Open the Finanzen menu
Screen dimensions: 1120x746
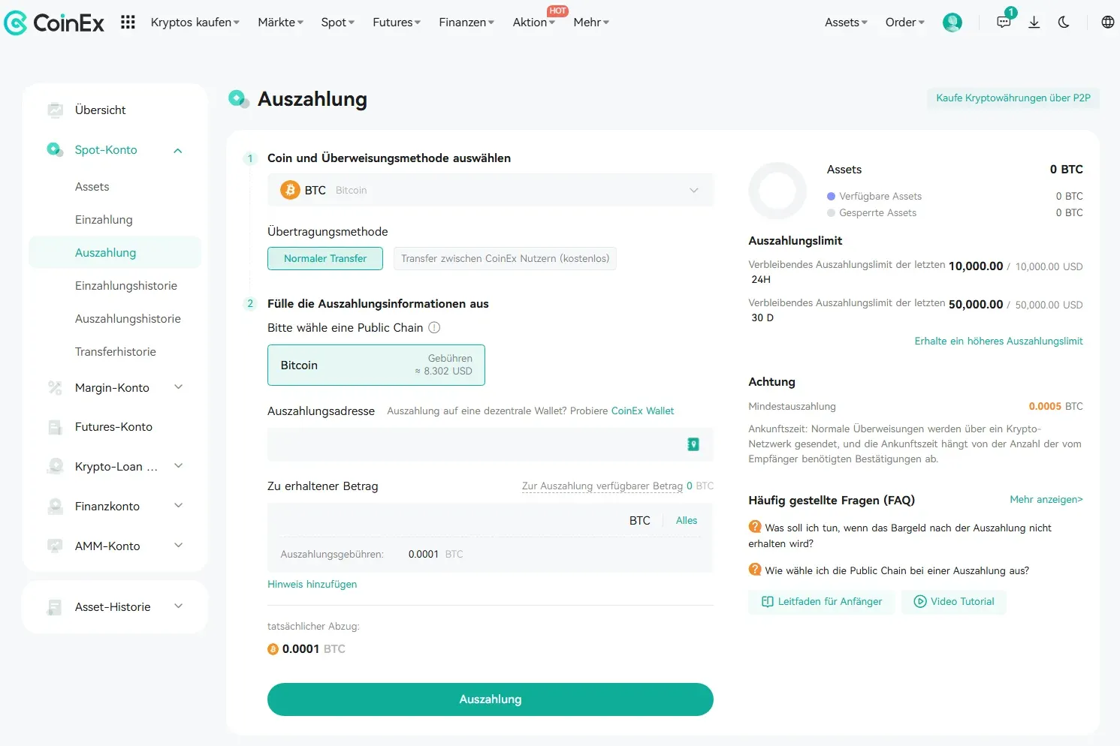coord(466,23)
